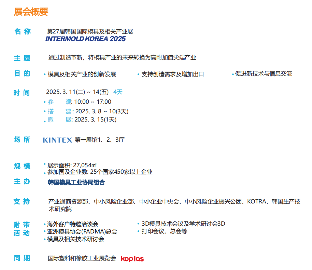Click the 撤展 sub-label

59,119
